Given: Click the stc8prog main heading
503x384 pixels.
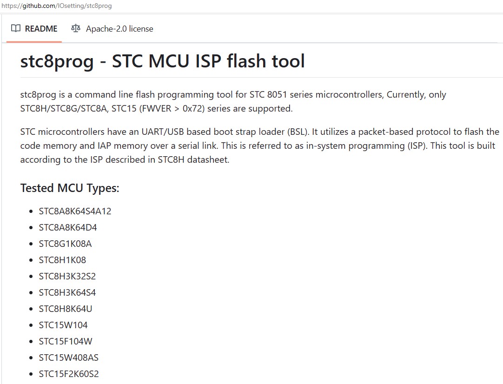Looking at the screenshot, I should pyautogui.click(x=162, y=61).
